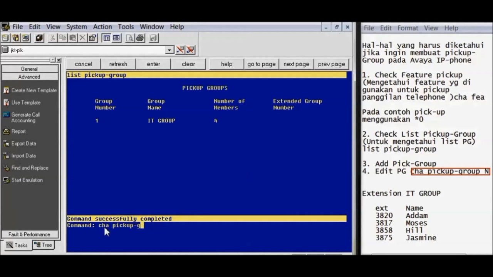Click the Delete X icon in the toolbar
The width and height of the screenshot is (493, 277).
82,38
